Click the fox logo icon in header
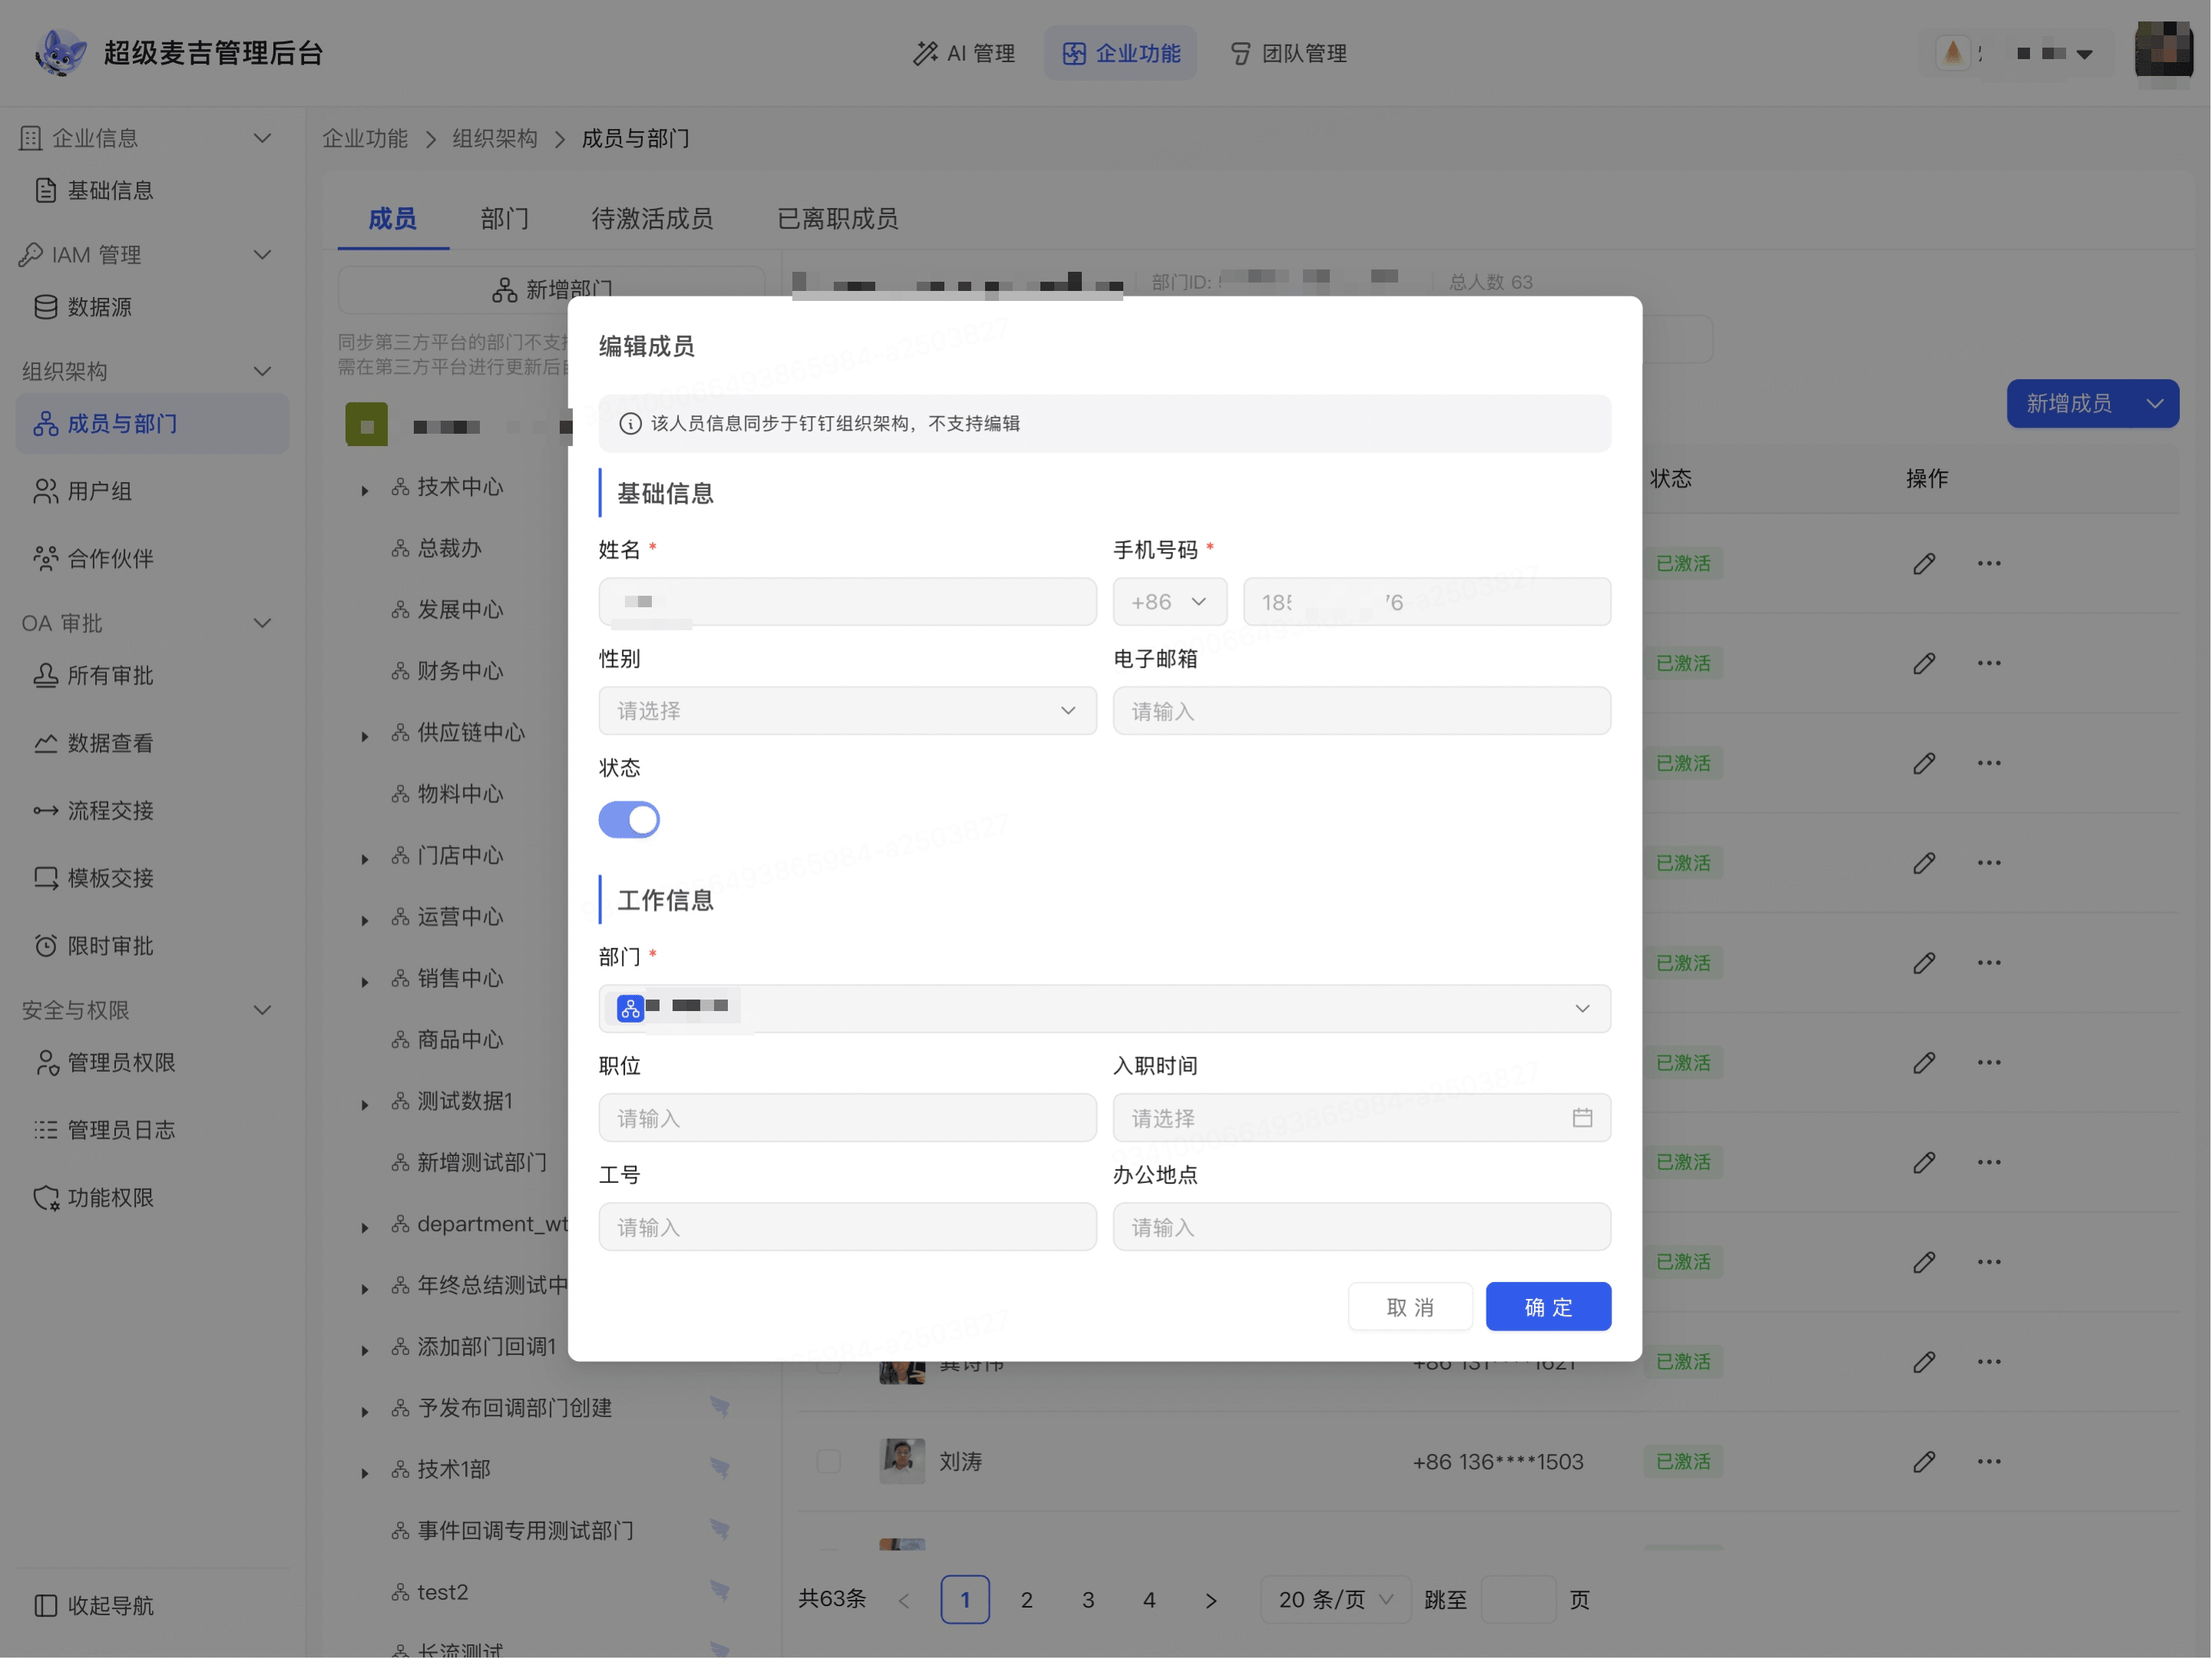This screenshot has width=2212, height=1659. click(61, 52)
